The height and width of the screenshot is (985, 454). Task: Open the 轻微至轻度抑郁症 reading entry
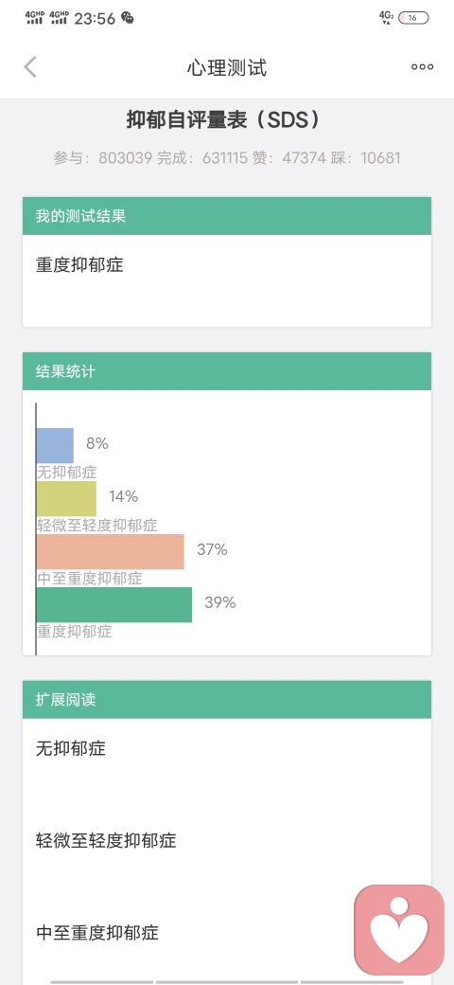(x=227, y=840)
